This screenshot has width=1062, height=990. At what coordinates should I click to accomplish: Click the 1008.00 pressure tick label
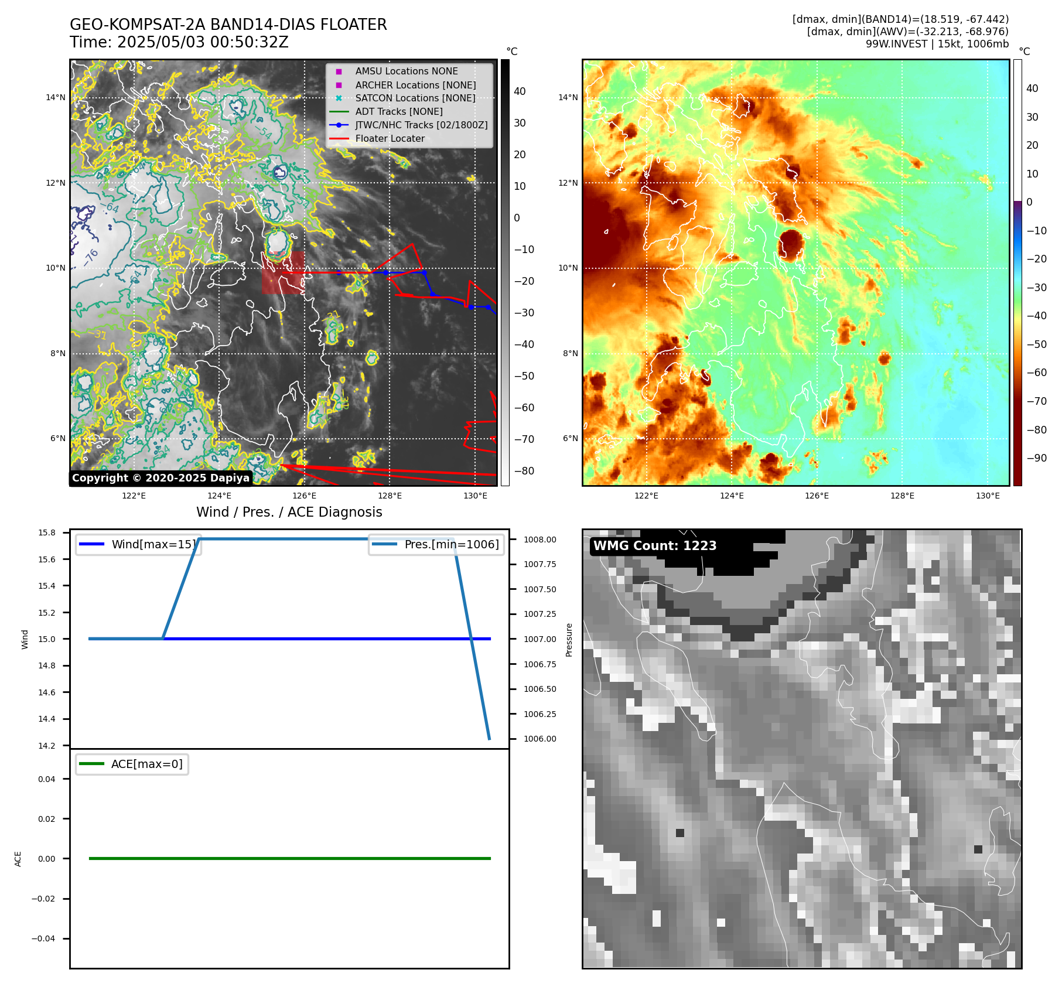pyautogui.click(x=539, y=540)
